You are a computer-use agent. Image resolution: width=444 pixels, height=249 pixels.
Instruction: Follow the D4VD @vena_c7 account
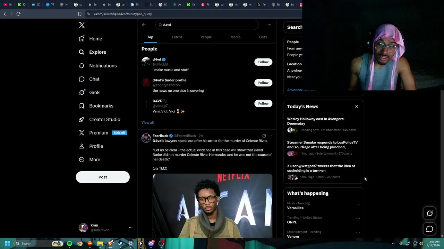pyautogui.click(x=263, y=103)
